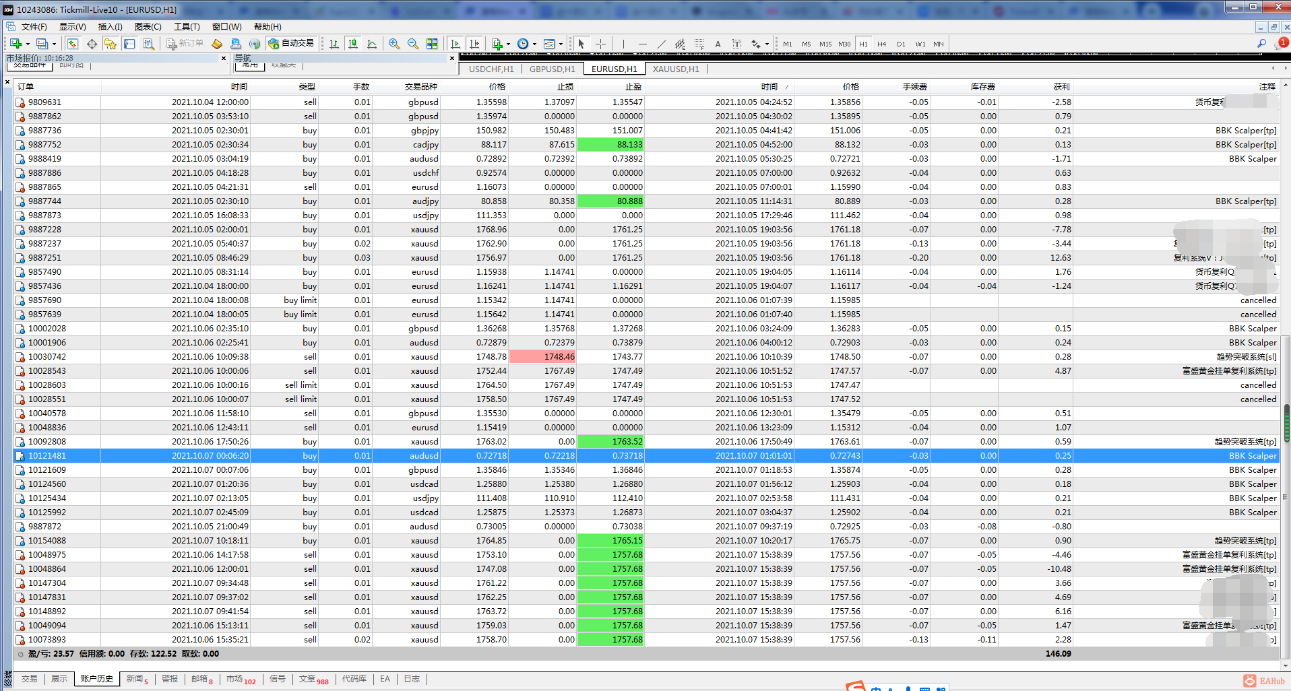Expand the new chart dropdown arrow
Image resolution: width=1291 pixels, height=691 pixels.
[28, 44]
